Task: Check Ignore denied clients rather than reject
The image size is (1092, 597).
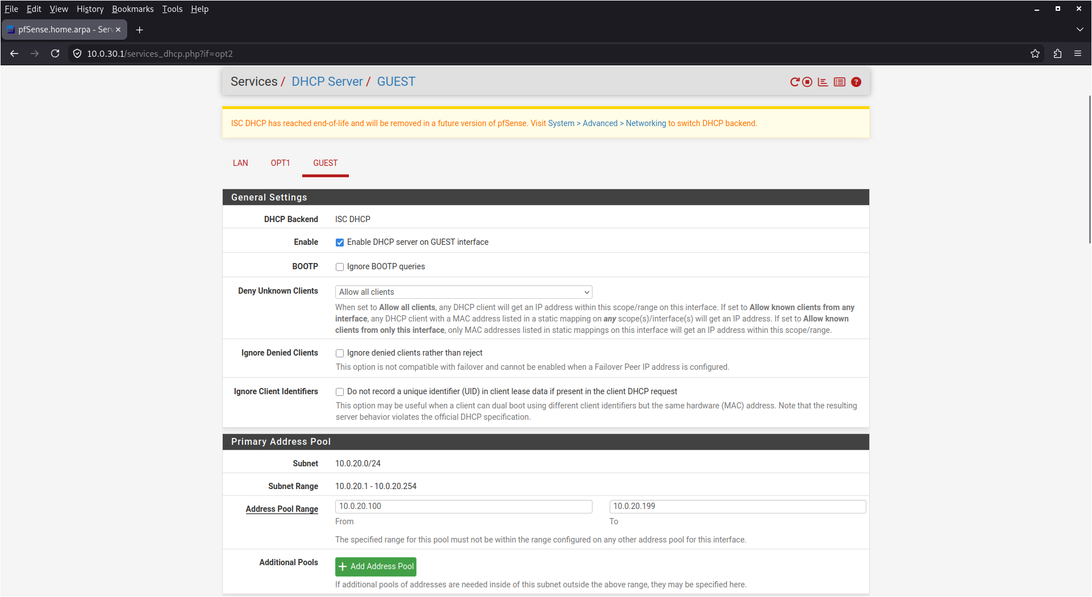Action: tap(340, 353)
